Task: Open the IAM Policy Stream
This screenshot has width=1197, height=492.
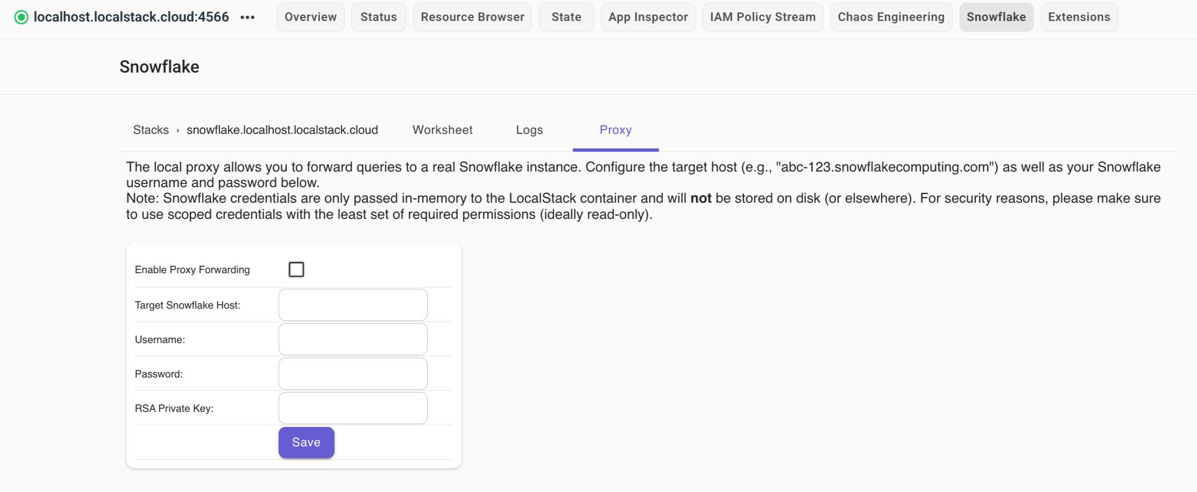Action: pyautogui.click(x=762, y=17)
